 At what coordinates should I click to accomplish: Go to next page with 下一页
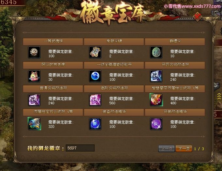click(x=184, y=148)
